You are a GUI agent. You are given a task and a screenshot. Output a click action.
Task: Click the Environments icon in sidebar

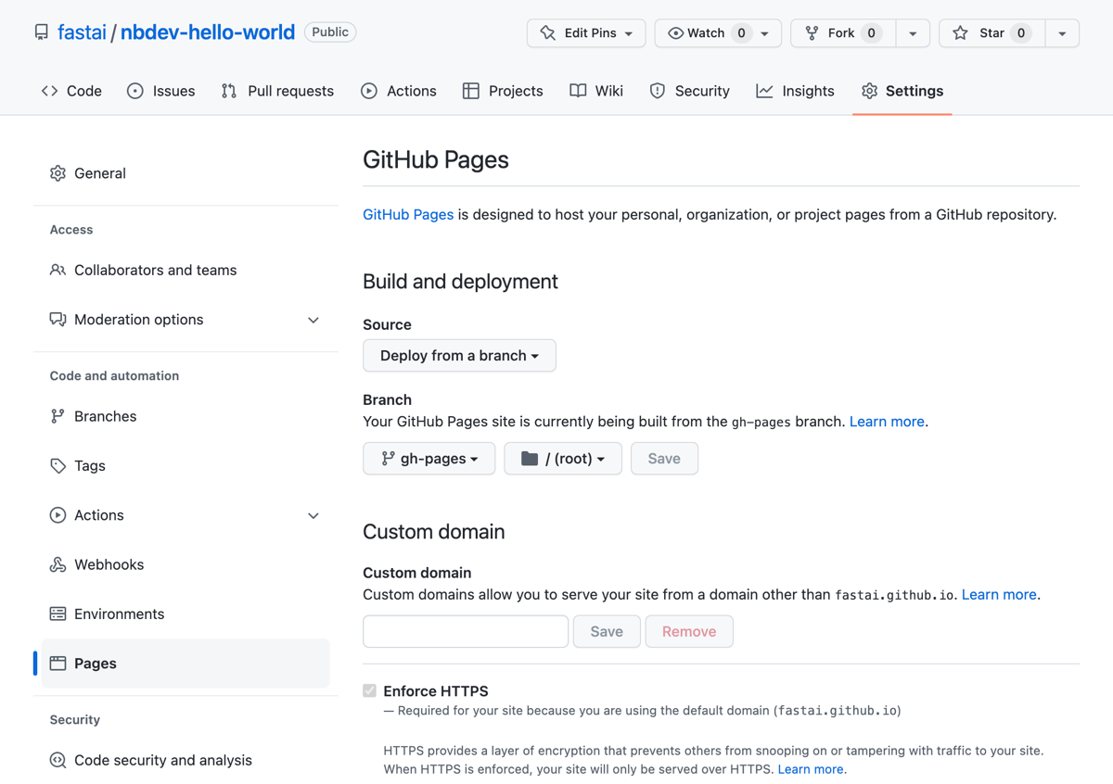pyautogui.click(x=58, y=613)
